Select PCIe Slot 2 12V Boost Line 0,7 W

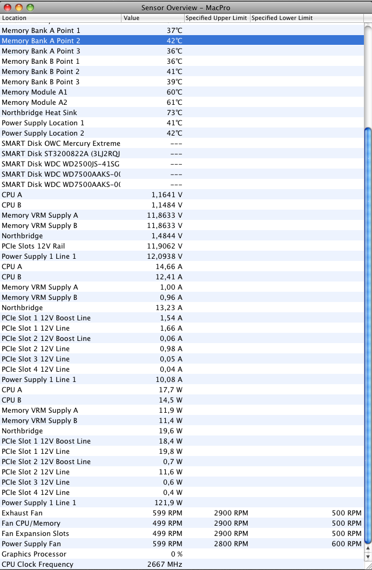click(181, 461)
